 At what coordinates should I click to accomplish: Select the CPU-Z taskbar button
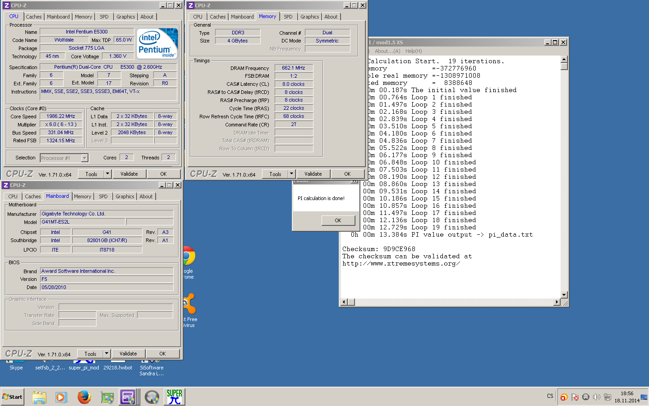point(127,397)
